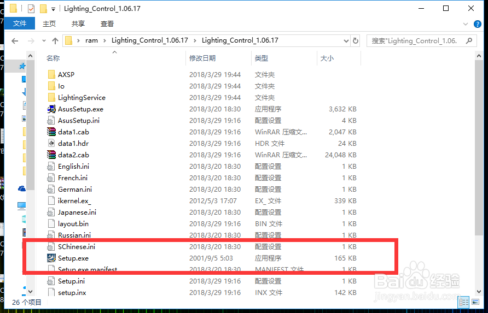Screen dimensions: 488x313
Task: Expand the address bar root chevron
Action: (78, 41)
